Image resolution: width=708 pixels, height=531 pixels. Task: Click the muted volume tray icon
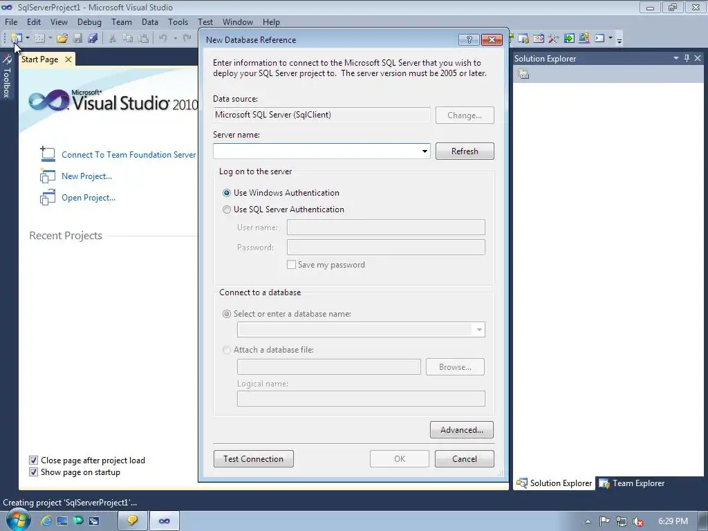tap(637, 521)
